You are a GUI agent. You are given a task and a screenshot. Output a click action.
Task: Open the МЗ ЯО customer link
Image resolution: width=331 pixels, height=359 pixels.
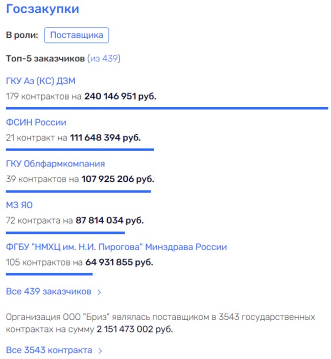[19, 205]
